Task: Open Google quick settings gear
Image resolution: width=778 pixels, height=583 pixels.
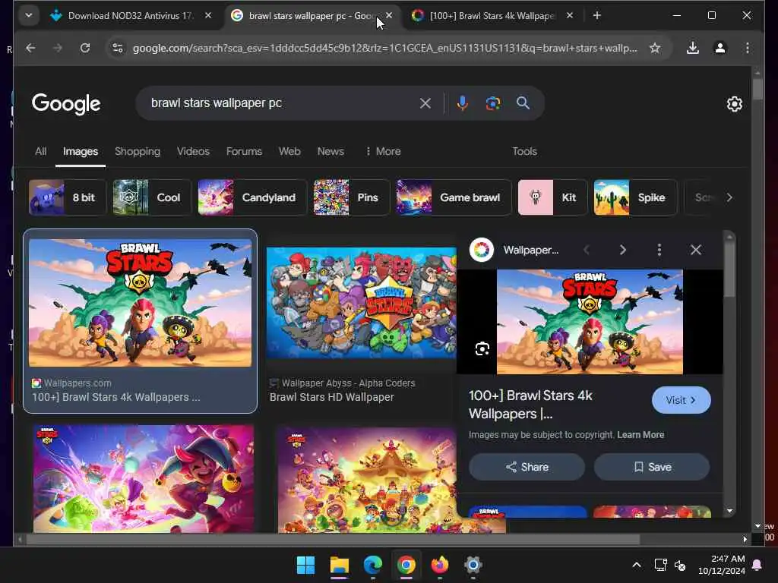Action: [x=735, y=104]
